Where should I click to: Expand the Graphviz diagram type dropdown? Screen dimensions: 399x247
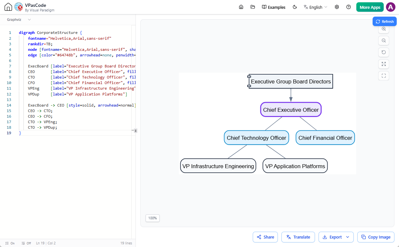[19, 20]
